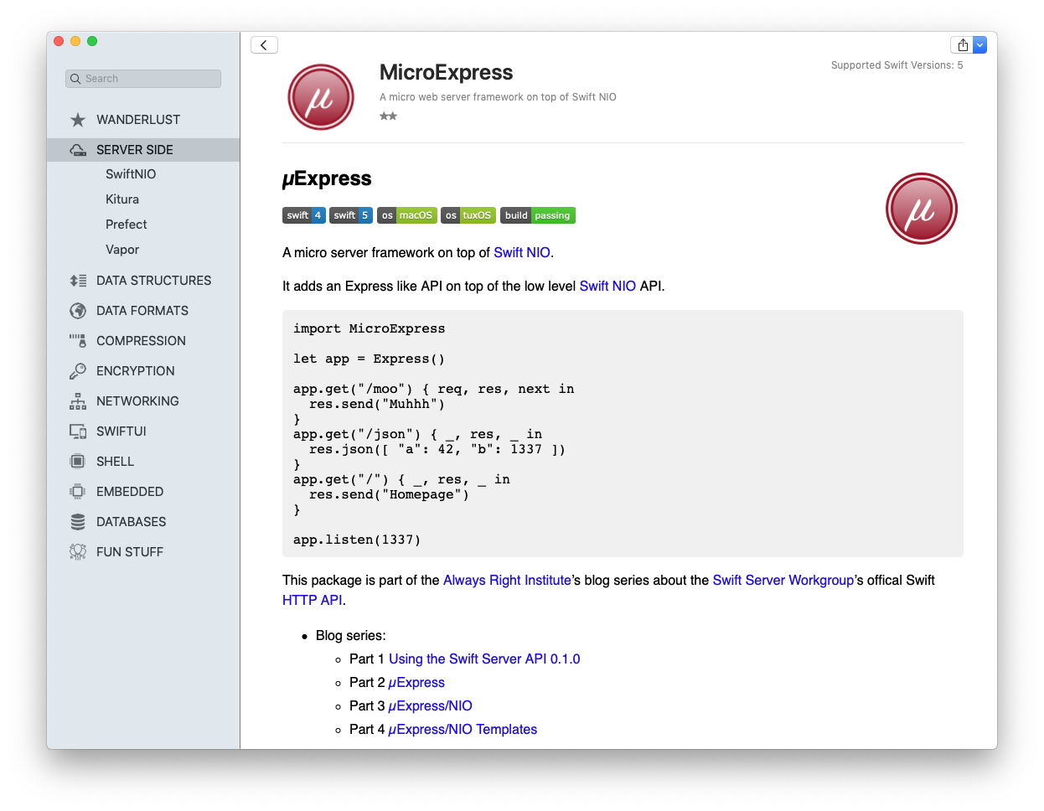Image resolution: width=1044 pixels, height=811 pixels.
Task: Open the share dropdown arrow
Action: [979, 45]
